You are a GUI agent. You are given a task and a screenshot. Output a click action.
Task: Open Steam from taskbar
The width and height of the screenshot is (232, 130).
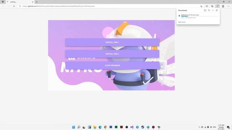(142, 127)
